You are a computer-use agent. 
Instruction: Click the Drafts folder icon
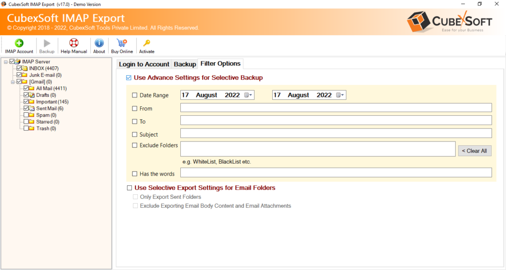[x=32, y=95]
